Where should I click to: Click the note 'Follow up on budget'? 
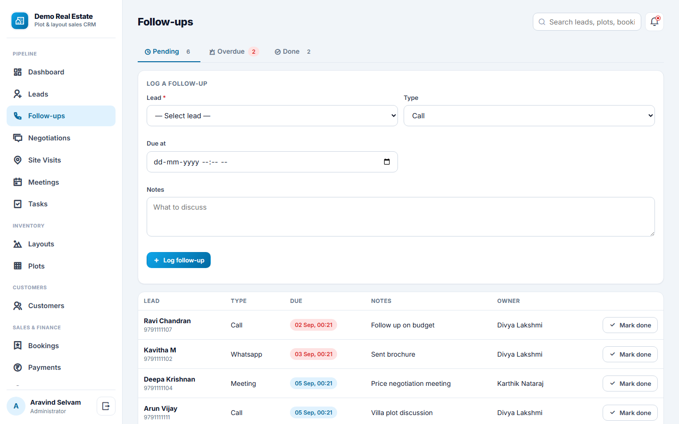pyautogui.click(x=403, y=325)
